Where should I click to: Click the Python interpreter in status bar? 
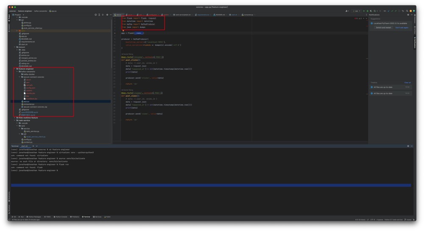coord(393,220)
